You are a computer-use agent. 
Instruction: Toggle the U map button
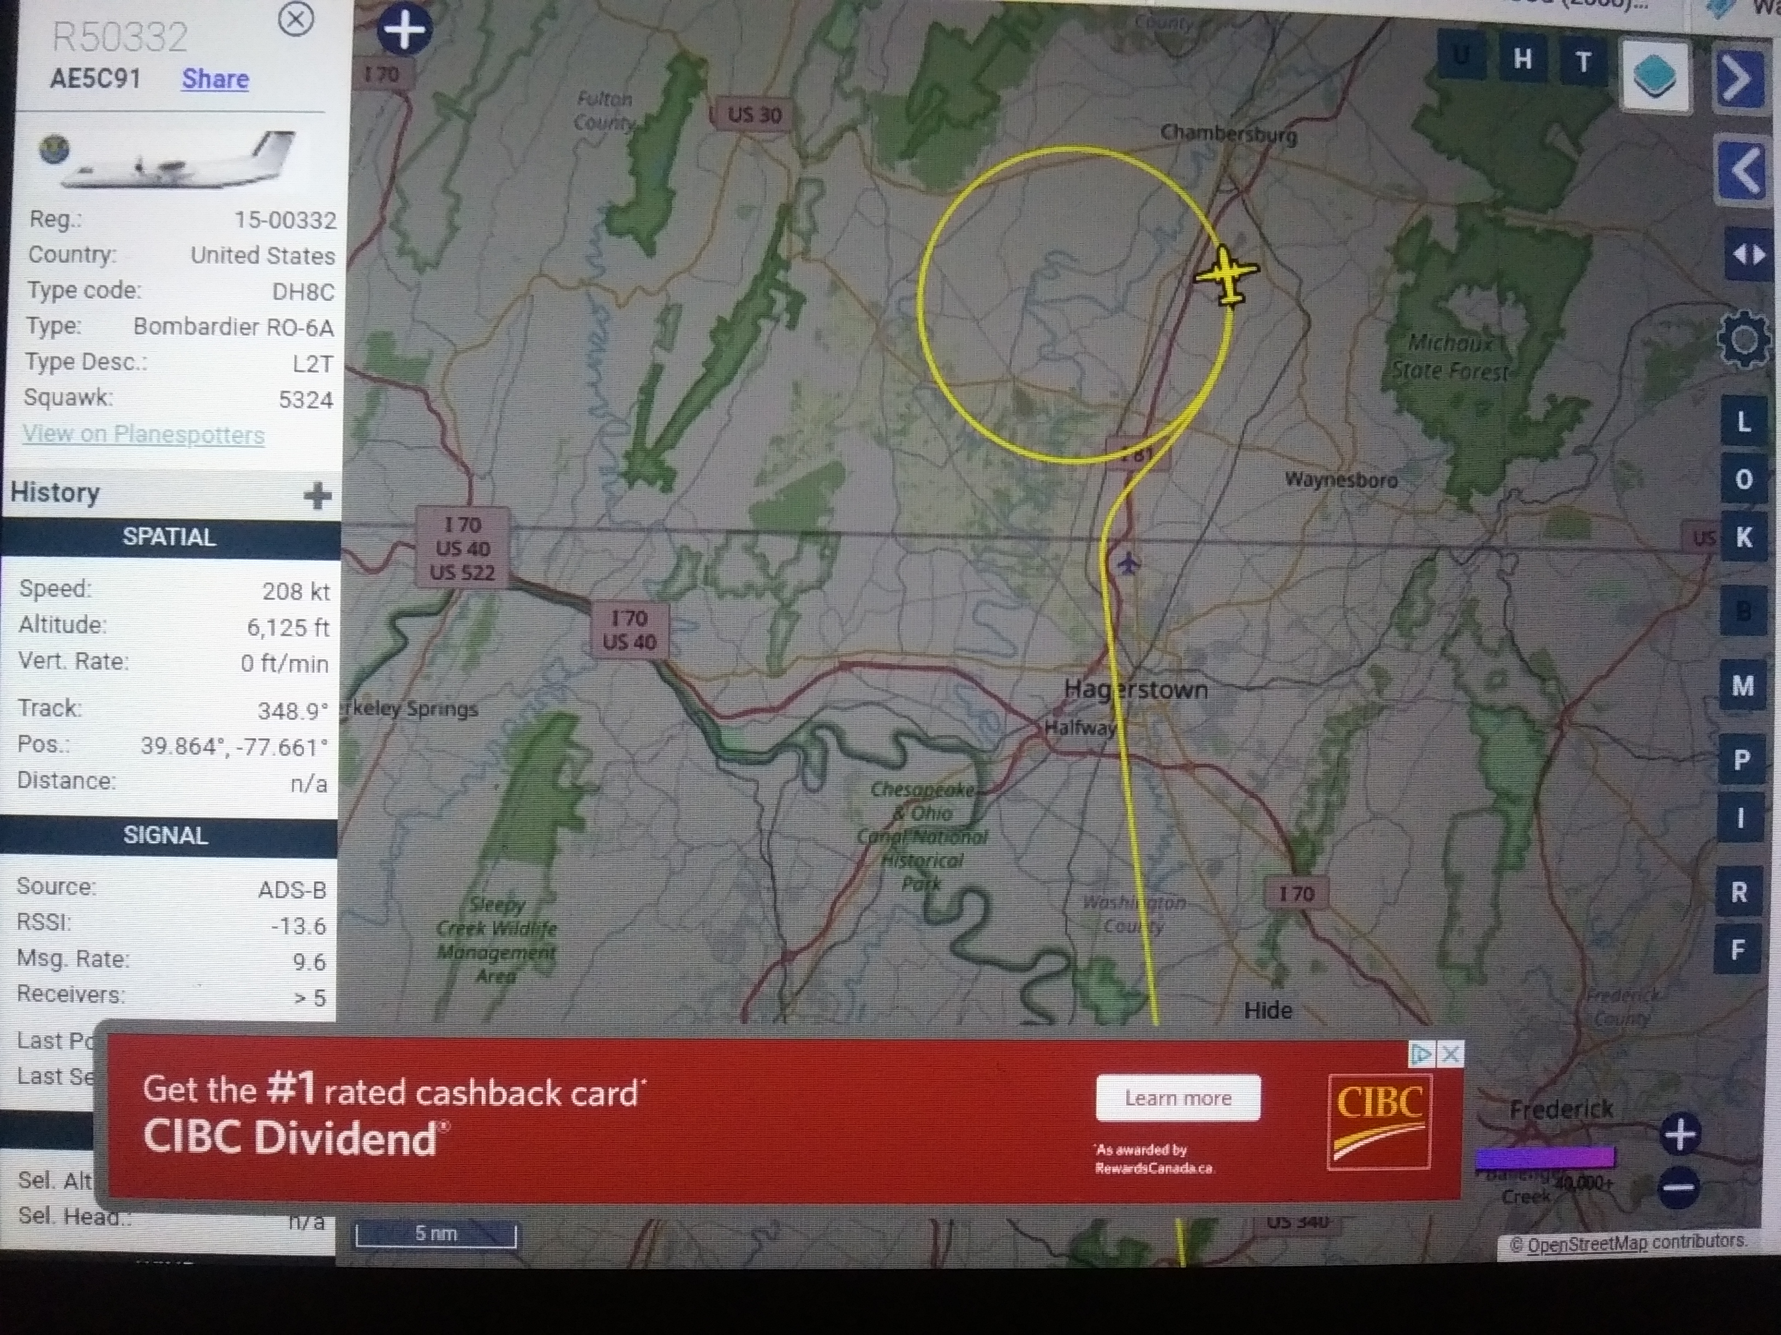pos(1461,56)
